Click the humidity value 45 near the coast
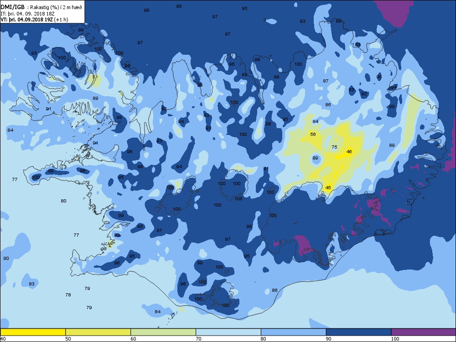Screen dimensions: 456x342 [x=328, y=187]
